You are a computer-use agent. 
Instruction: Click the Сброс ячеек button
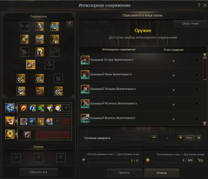[190, 24]
